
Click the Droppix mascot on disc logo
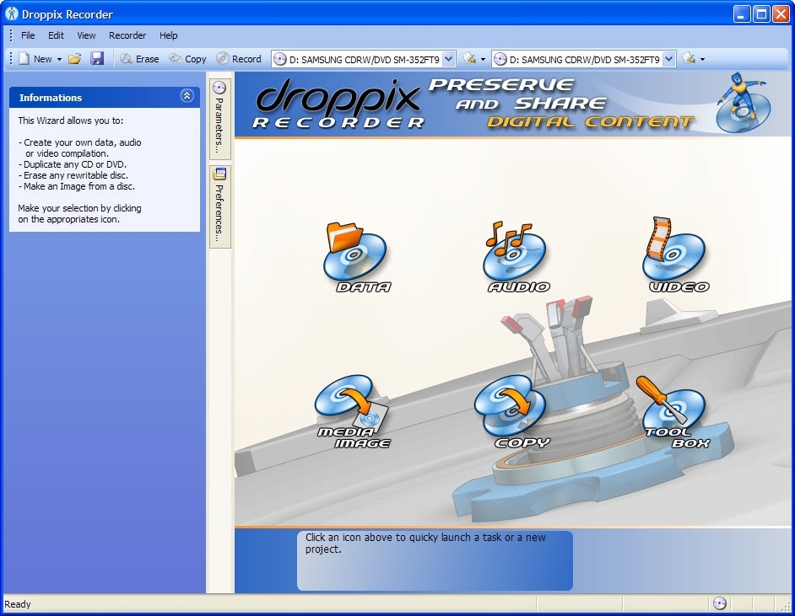pos(744,103)
